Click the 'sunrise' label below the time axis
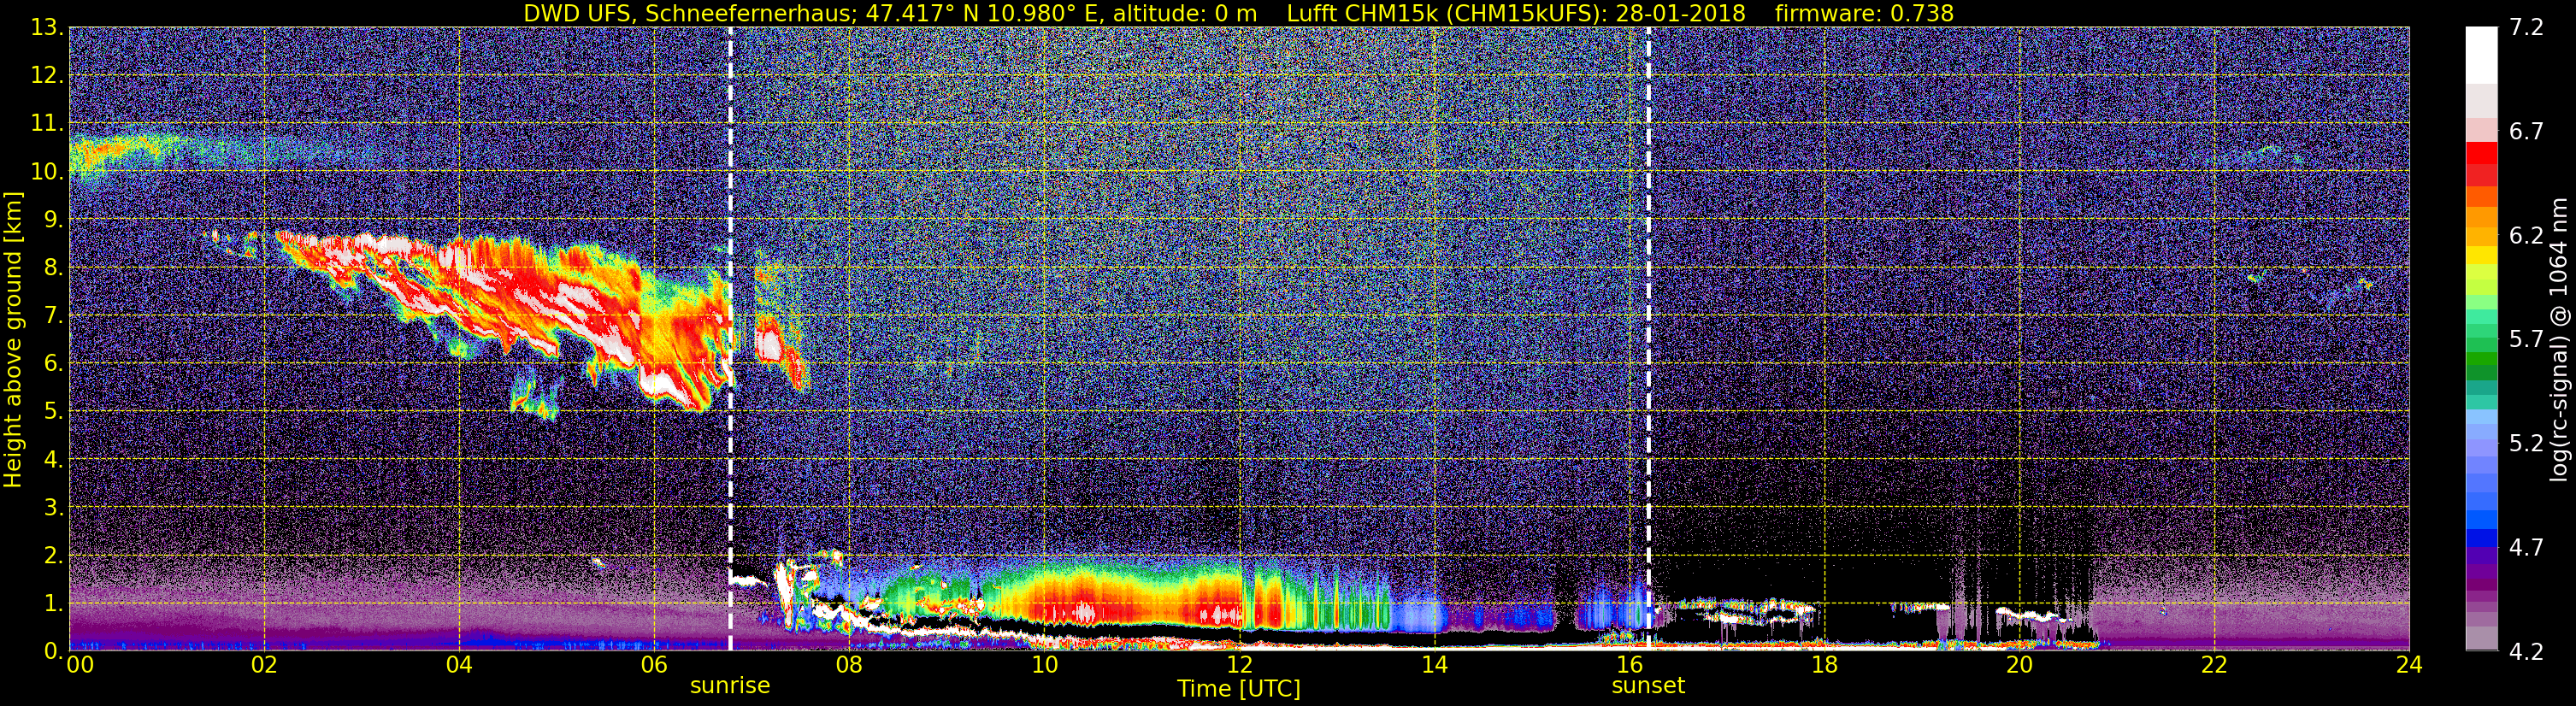 click(730, 686)
